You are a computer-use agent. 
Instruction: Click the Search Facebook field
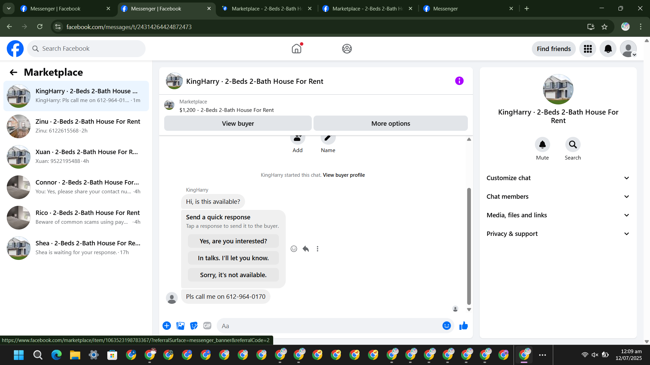[x=86, y=49]
